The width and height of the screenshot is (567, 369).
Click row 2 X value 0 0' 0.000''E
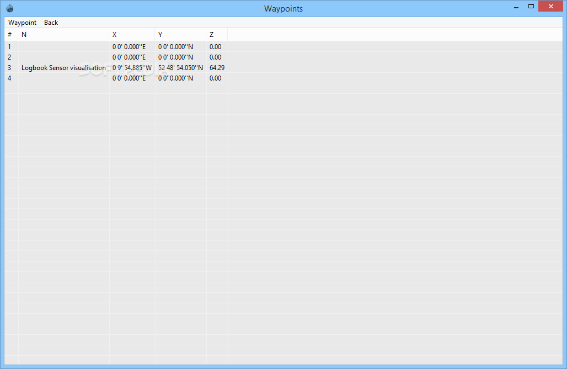click(x=129, y=57)
